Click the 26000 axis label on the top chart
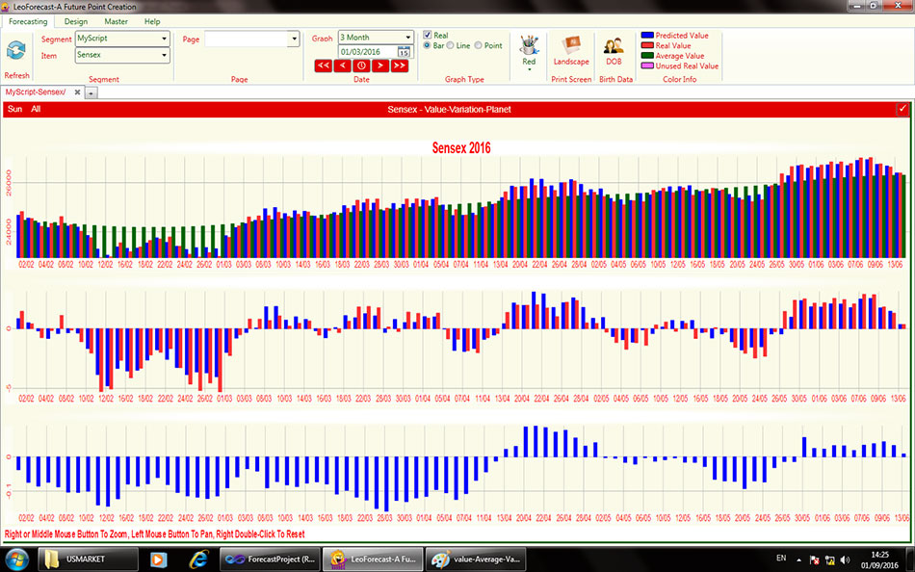Image resolution: width=915 pixels, height=572 pixels. (8, 183)
